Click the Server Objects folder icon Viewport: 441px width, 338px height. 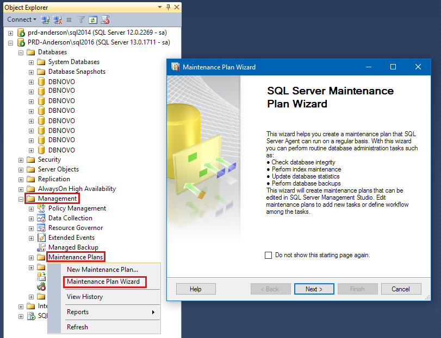click(x=30, y=169)
